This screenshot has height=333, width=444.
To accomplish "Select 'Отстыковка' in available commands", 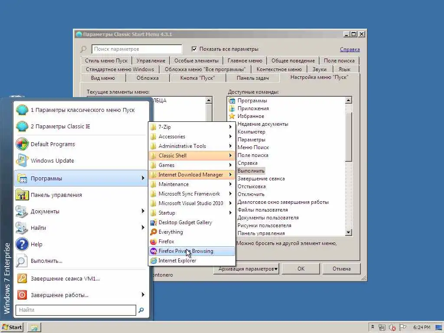I will (251, 186).
